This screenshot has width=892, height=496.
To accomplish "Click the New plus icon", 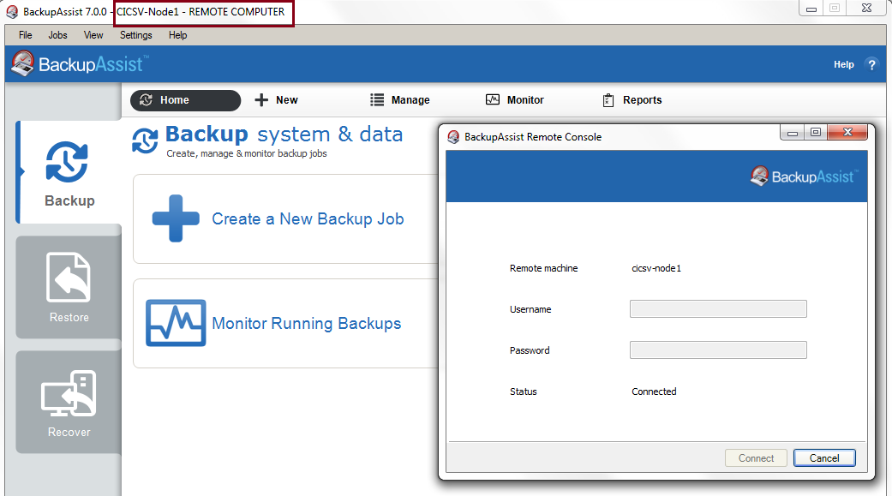I will 261,100.
